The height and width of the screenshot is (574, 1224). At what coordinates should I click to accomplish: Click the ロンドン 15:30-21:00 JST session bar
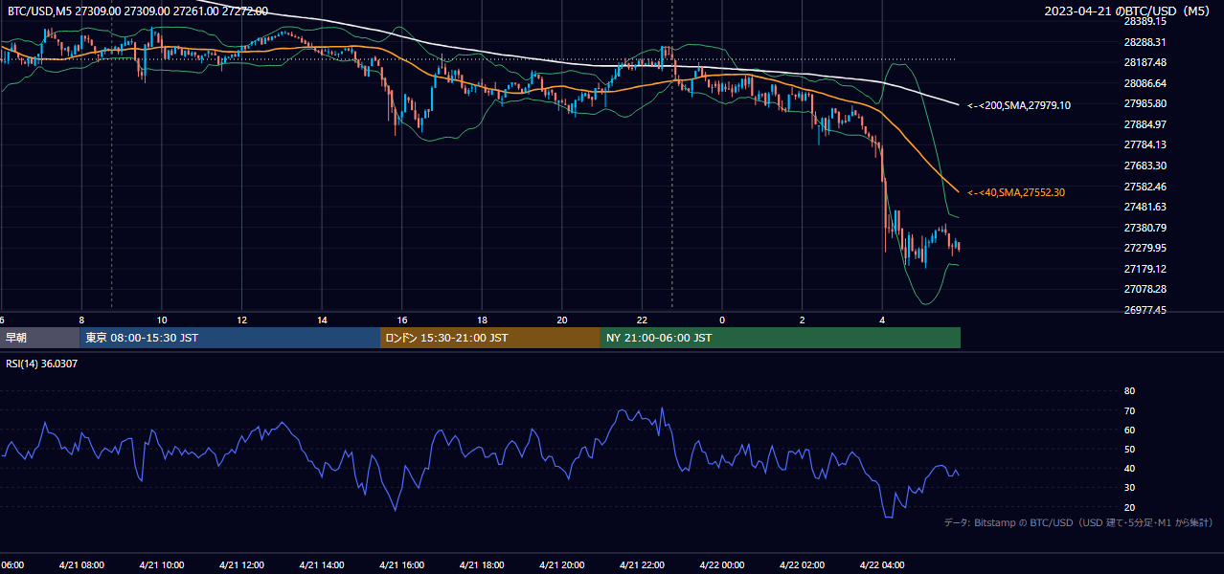[490, 338]
